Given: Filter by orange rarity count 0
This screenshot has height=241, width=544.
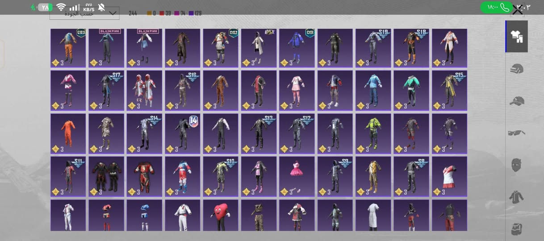Looking at the screenshot, I should coord(151,13).
